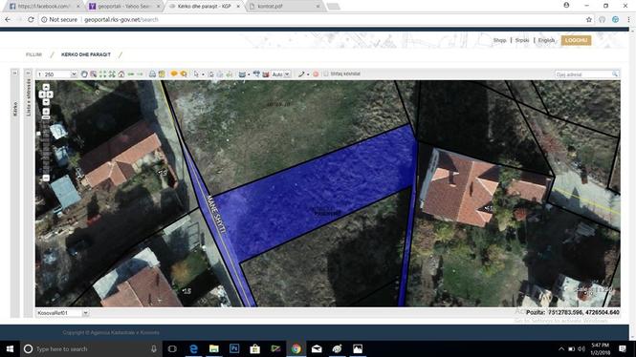Open File Explorer from taskbar

click(214, 348)
